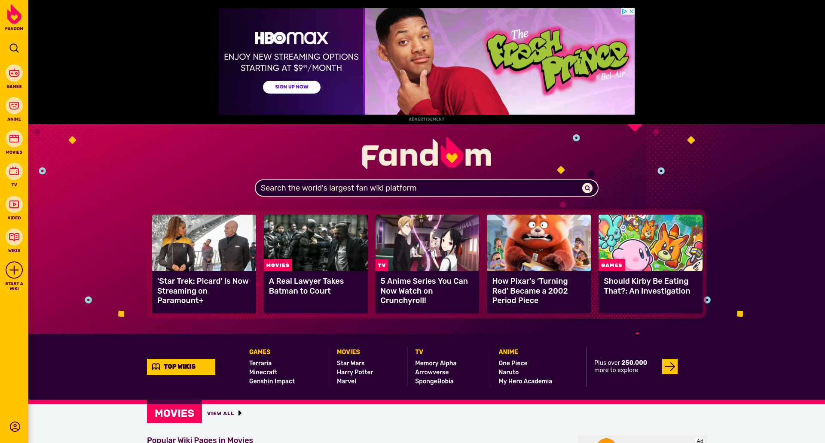
Task: Click the yellow arrow to explore more wikis
Action: pyautogui.click(x=669, y=367)
